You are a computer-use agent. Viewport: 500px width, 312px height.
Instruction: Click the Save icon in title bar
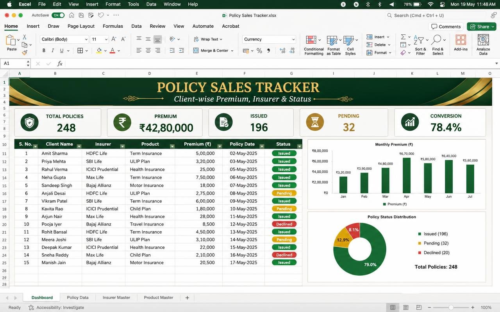[x=81, y=15]
